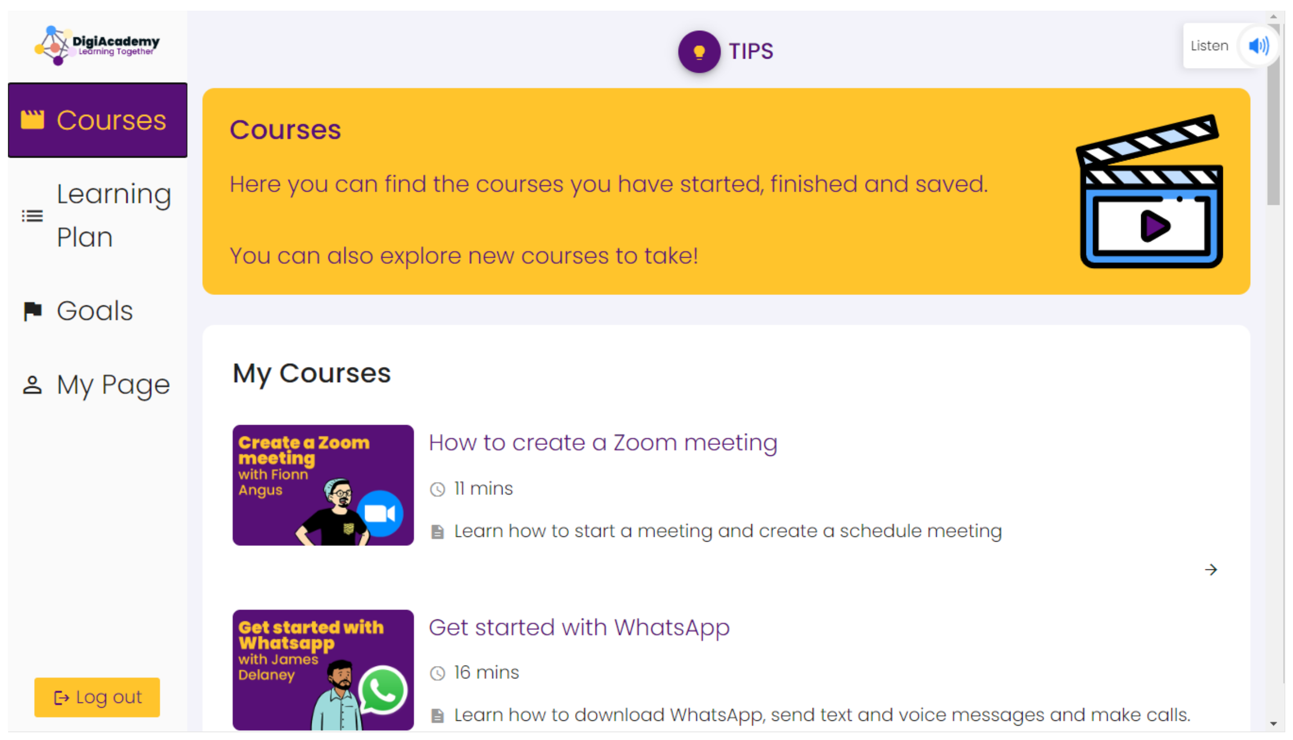
Task: Click the clapperboard illustration in the banner
Action: [x=1150, y=192]
